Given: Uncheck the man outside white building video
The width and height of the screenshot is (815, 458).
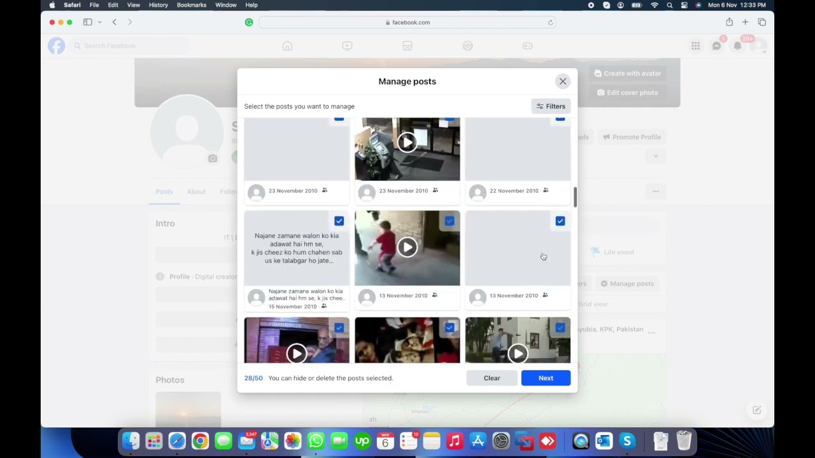Looking at the screenshot, I should click(x=560, y=328).
